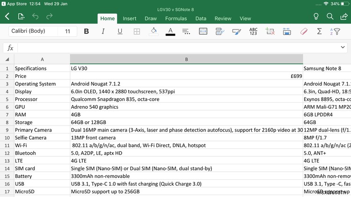Select column A header

click(x=42, y=59)
